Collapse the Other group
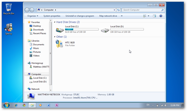 tap(55, 37)
